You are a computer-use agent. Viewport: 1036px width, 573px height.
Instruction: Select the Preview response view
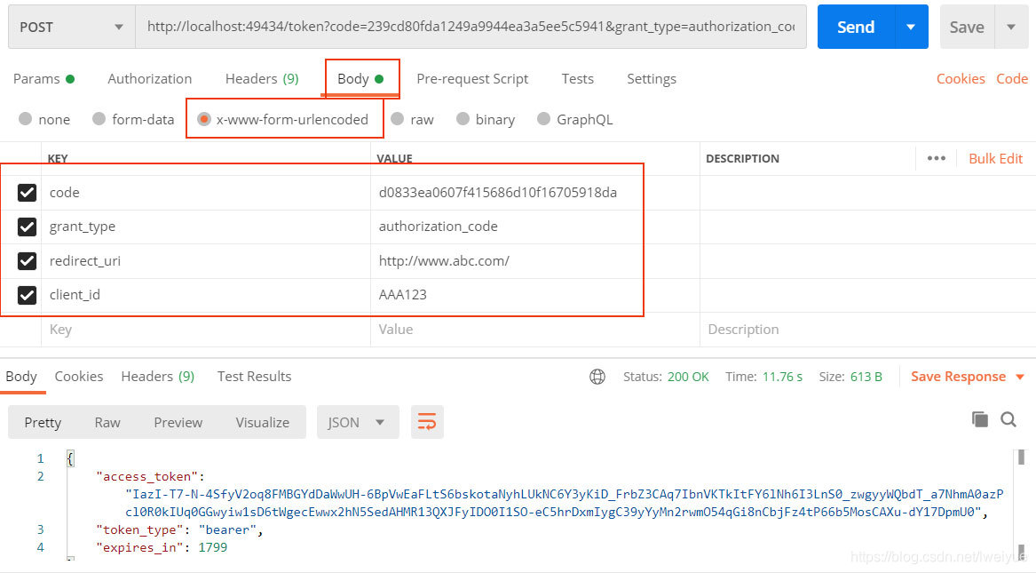[178, 422]
